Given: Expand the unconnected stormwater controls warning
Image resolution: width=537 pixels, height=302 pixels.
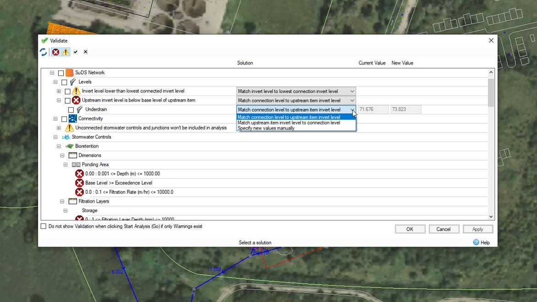Looking at the screenshot, I should coord(59,128).
